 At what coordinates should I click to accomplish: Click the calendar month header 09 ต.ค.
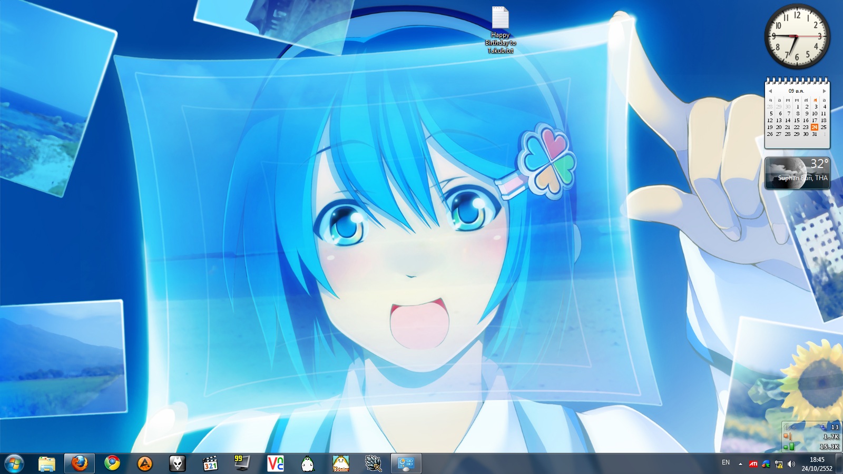pyautogui.click(x=797, y=91)
